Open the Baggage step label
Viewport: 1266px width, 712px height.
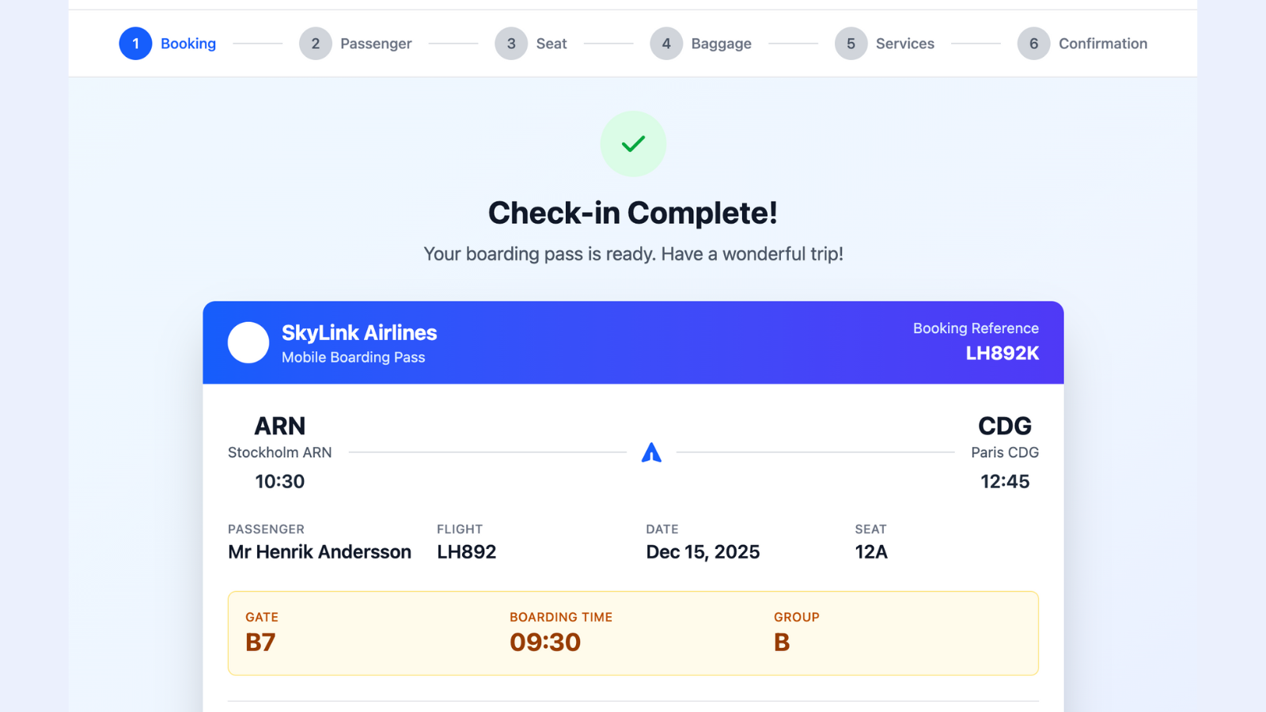point(722,44)
